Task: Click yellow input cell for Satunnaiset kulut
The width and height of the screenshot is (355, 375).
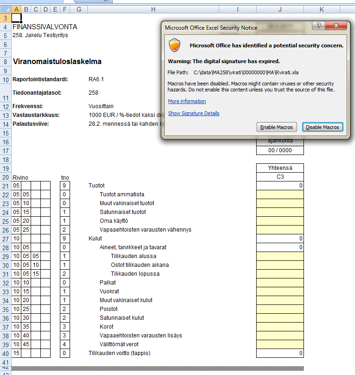Action: [280, 318]
